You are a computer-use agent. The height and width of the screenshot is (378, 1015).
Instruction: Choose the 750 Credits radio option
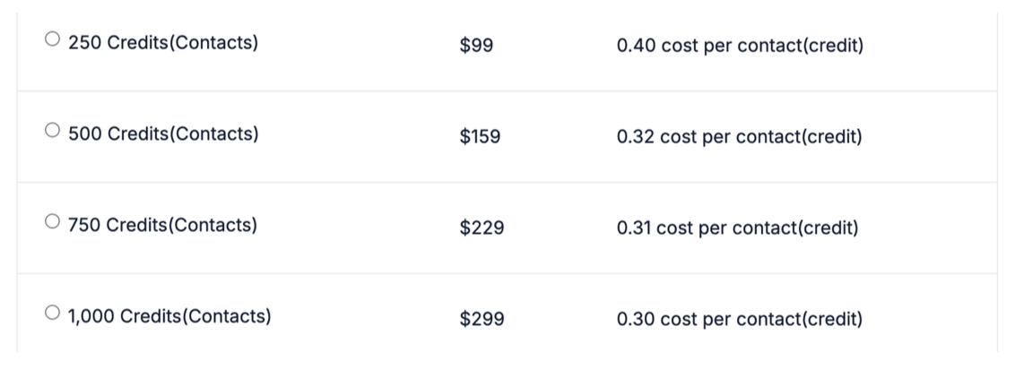[x=53, y=223]
